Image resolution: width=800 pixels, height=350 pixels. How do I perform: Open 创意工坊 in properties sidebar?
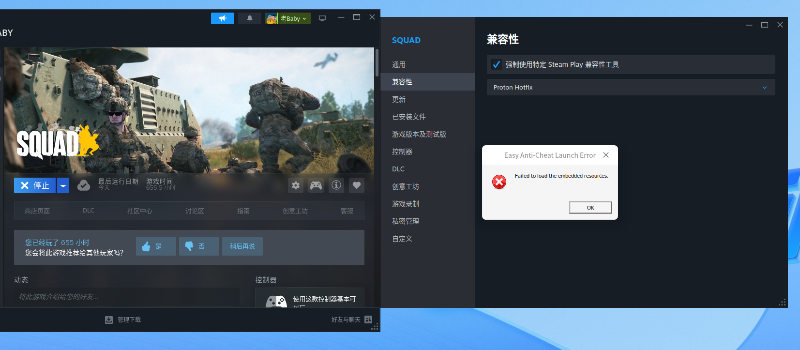[428, 186]
